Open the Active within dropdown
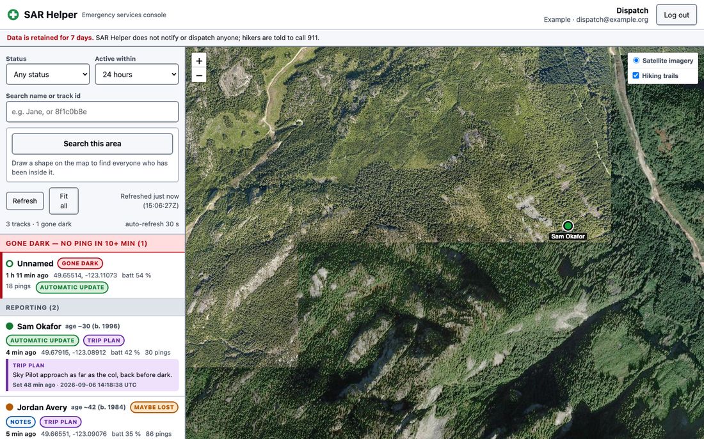Screen dimensions: 704x439 point(137,74)
